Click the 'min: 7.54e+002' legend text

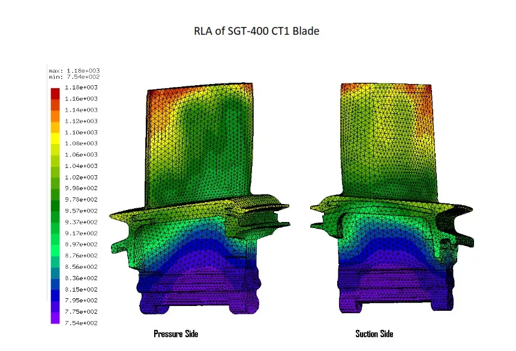click(74, 77)
